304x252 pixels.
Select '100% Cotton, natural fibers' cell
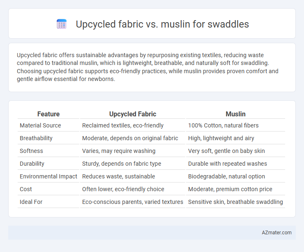click(x=223, y=125)
